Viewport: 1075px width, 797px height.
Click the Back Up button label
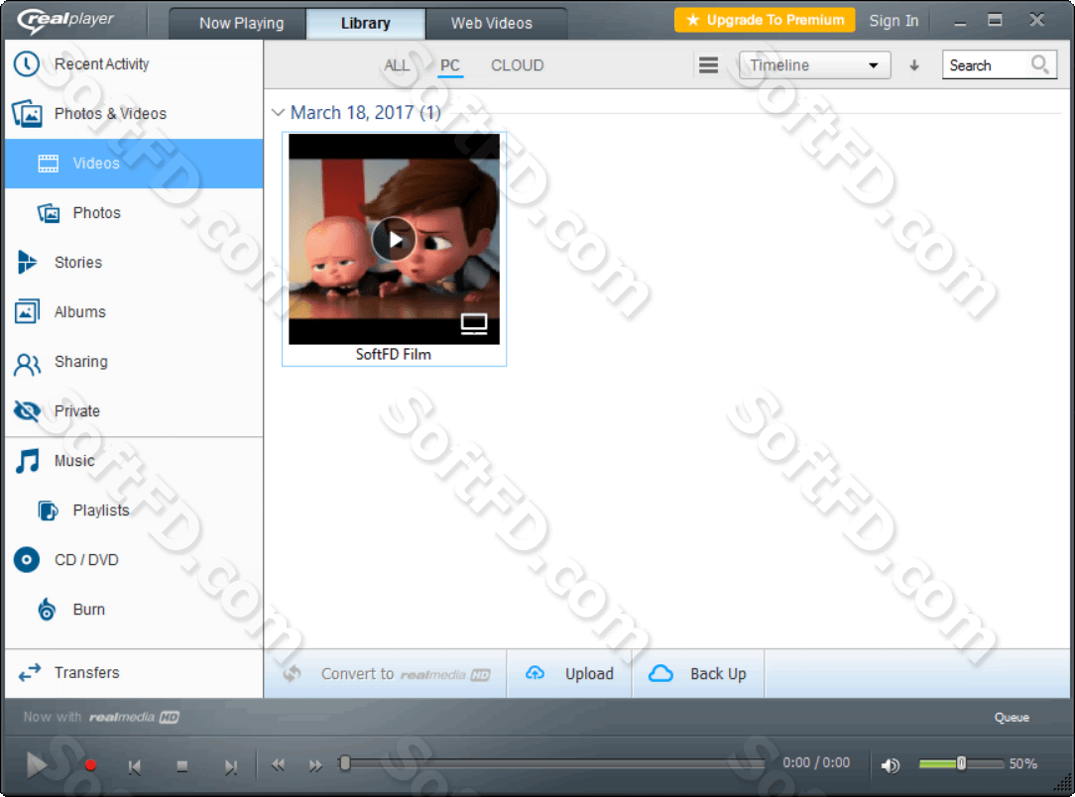tap(718, 674)
